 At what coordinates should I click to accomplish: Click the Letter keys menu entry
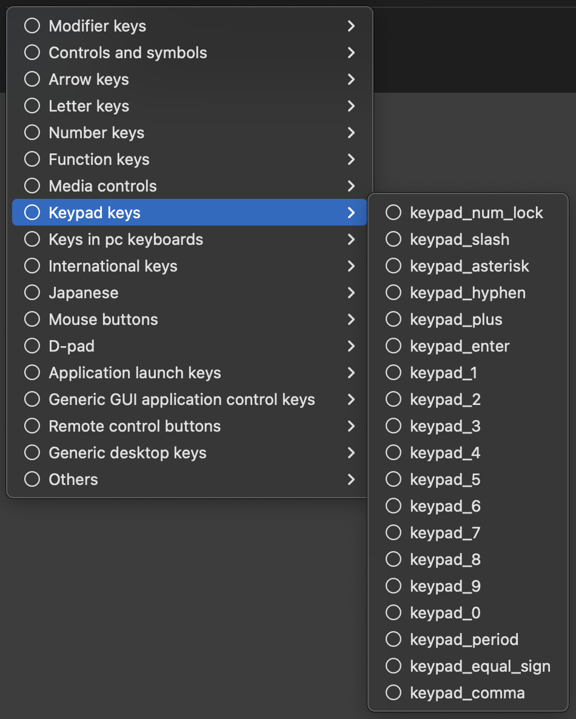coord(189,106)
